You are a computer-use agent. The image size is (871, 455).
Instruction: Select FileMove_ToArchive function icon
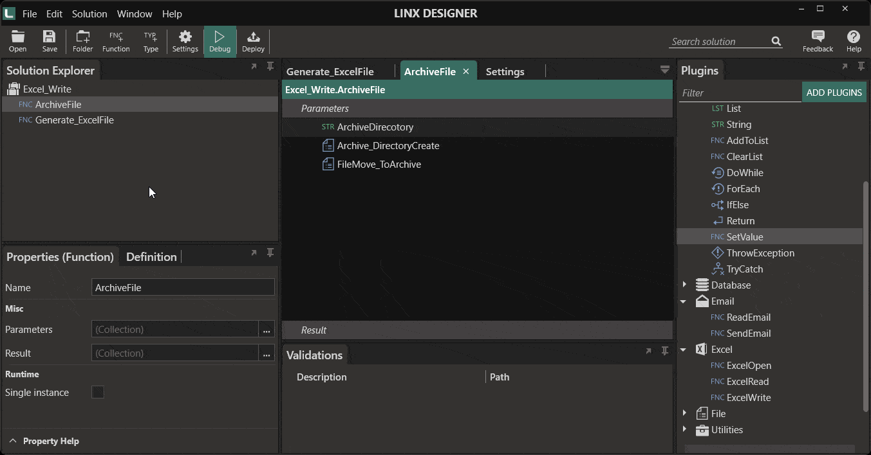pos(328,165)
